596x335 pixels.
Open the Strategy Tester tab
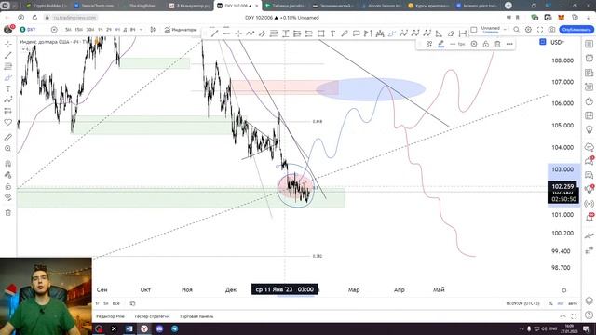[x=152, y=316]
